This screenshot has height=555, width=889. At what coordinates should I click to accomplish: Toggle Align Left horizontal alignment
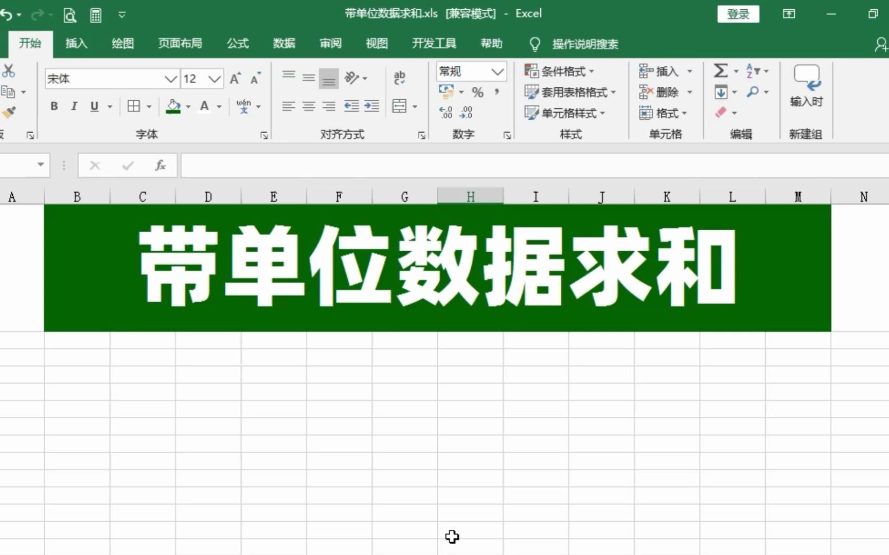tap(289, 106)
